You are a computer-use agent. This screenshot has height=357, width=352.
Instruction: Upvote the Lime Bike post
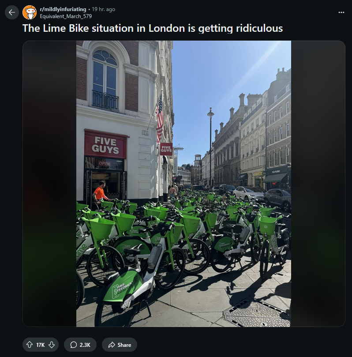click(x=30, y=345)
